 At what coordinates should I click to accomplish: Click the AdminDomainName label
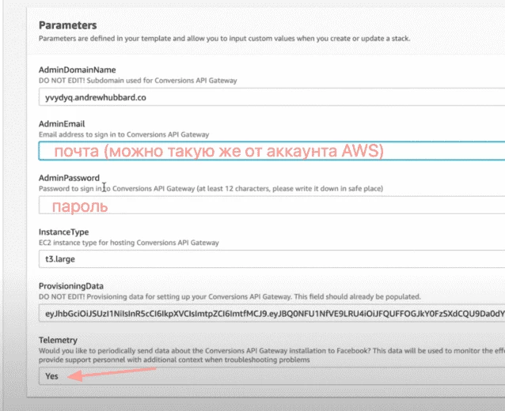[x=78, y=70]
